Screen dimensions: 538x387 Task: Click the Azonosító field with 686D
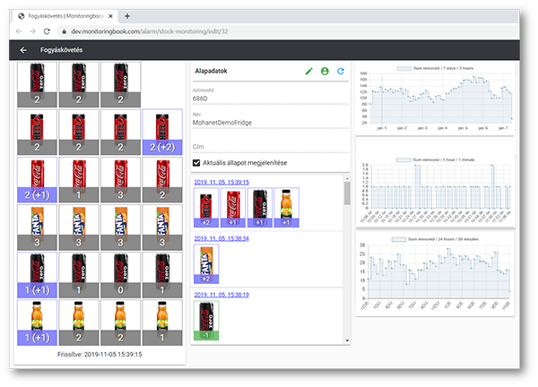[271, 99]
